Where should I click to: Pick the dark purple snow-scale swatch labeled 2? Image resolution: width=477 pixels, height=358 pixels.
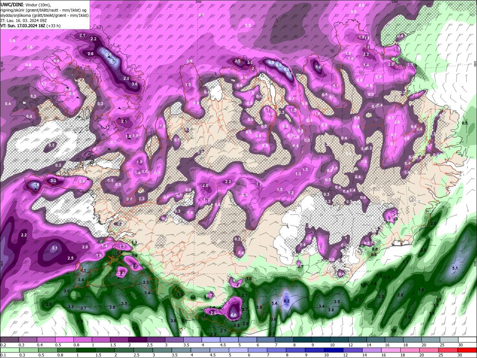(138, 340)
